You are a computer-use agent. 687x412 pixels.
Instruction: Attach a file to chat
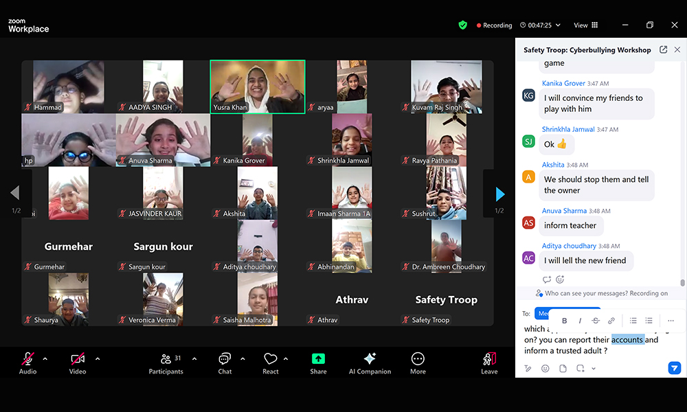[x=563, y=369]
